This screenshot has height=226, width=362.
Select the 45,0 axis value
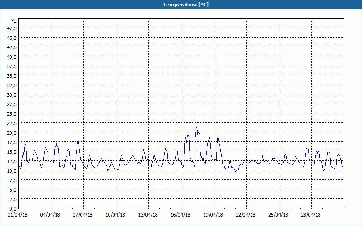12,38
